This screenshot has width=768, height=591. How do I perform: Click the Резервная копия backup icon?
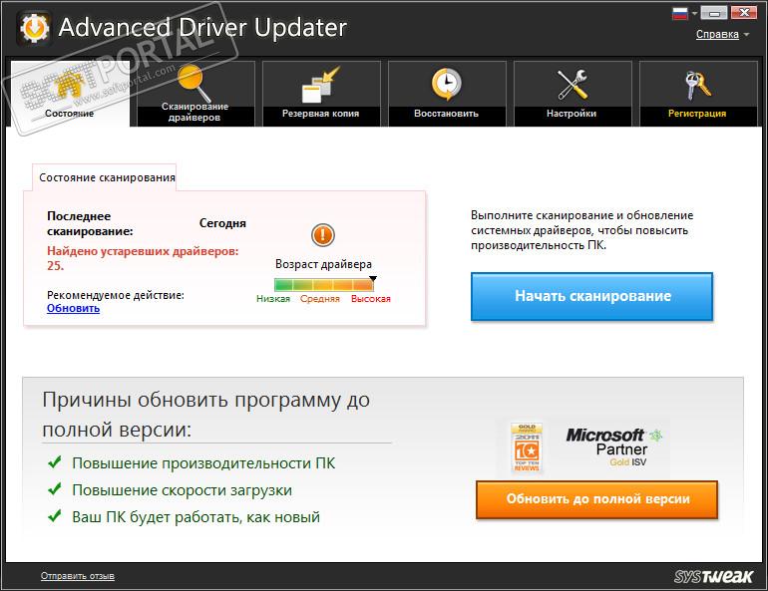(x=320, y=84)
